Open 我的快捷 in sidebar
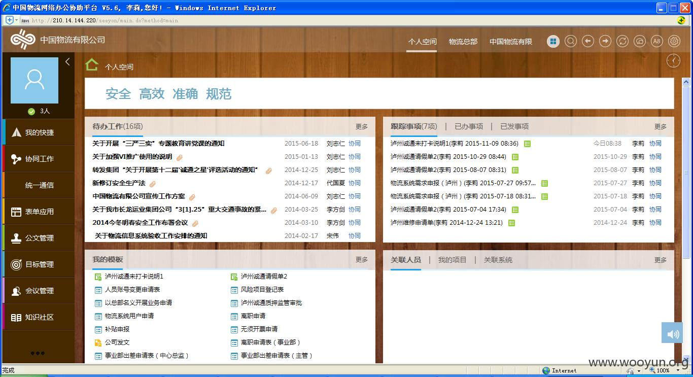Image resolution: width=693 pixels, height=377 pixels. point(39,132)
